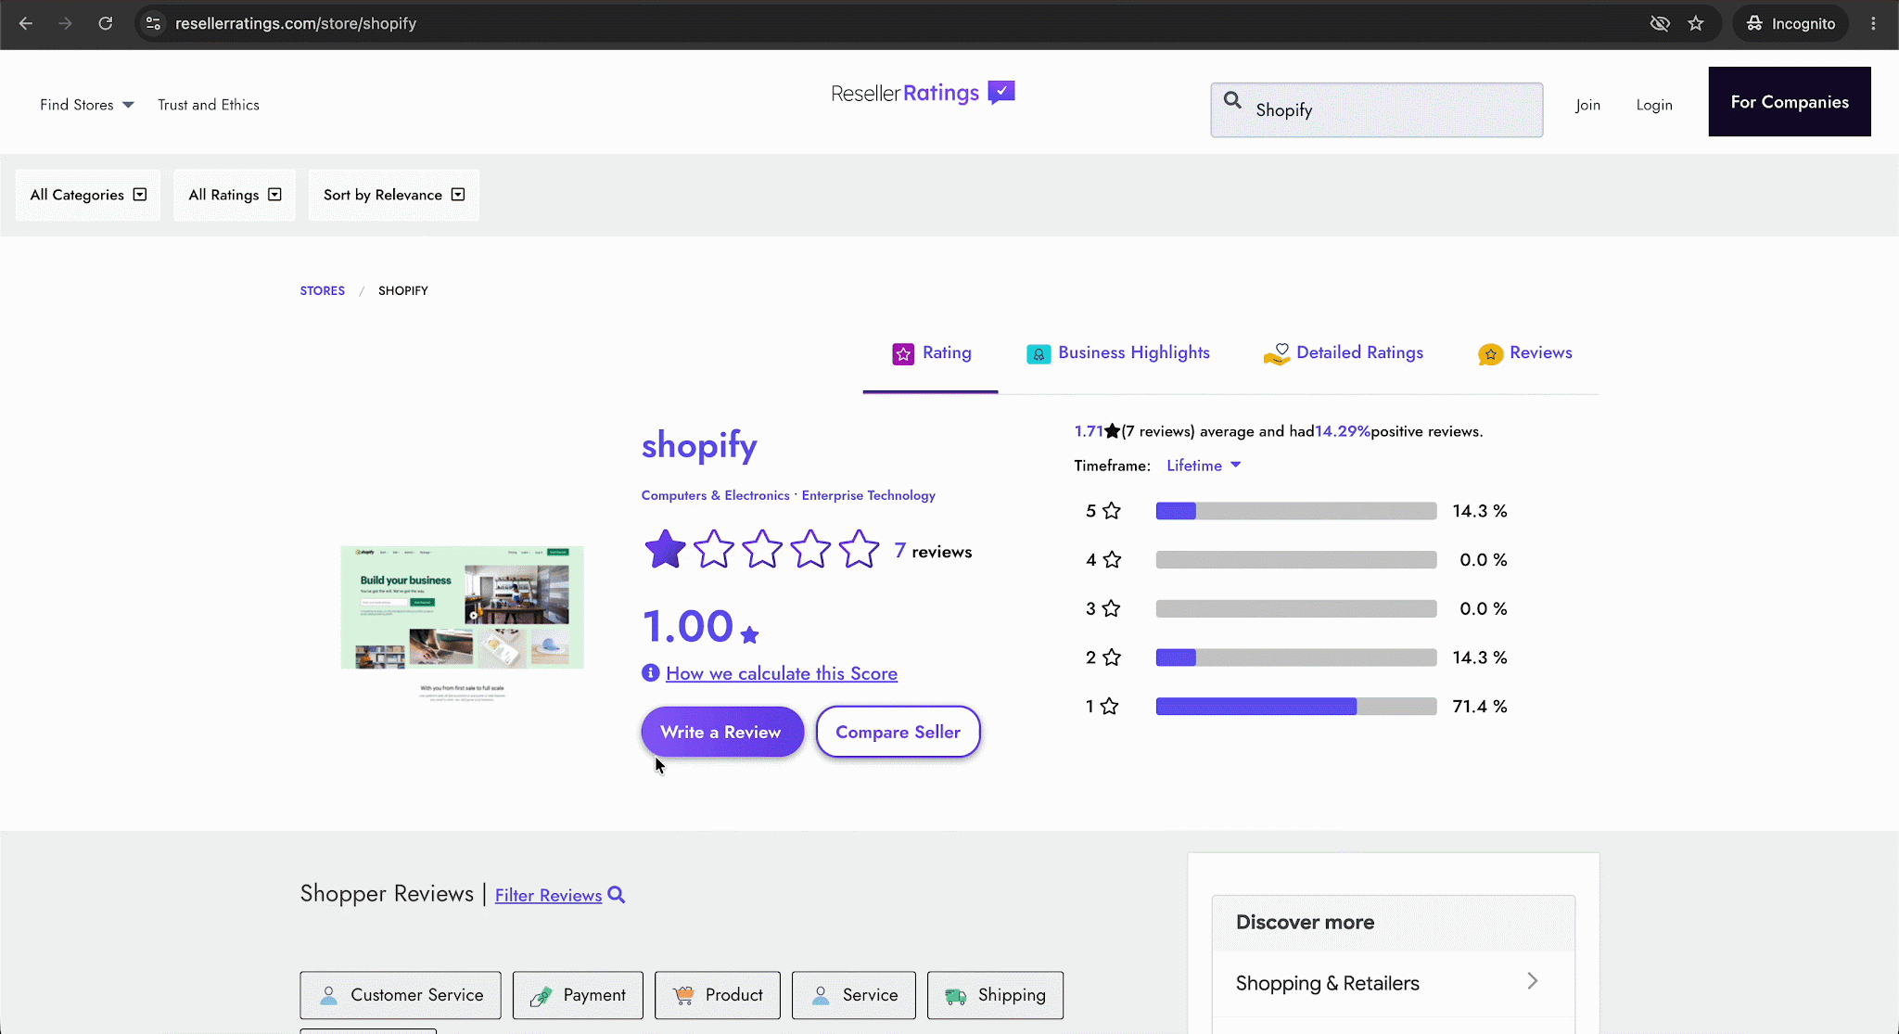Open Trust and Ethics menu item
Viewport: 1899px width, 1034px height.
[x=209, y=105]
